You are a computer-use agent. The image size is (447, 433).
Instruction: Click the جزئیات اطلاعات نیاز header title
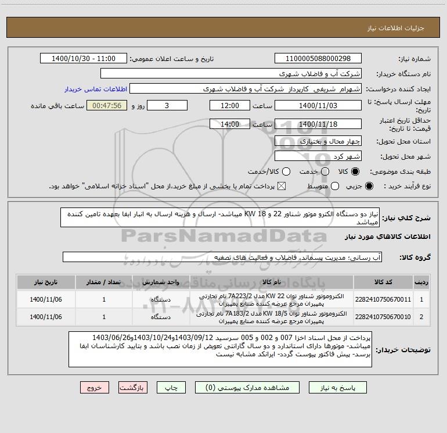tap(395, 28)
